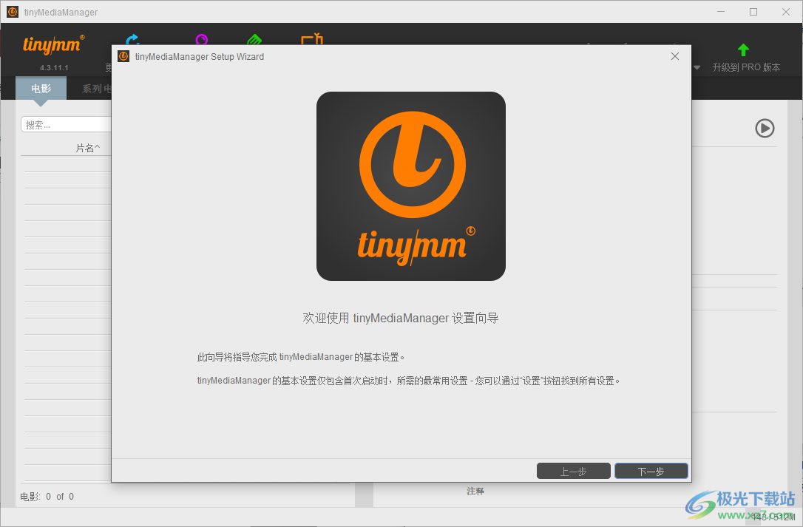This screenshot has height=527, width=803.
Task: Switch to the 电影 (Movies) tab
Action: pyautogui.click(x=41, y=89)
